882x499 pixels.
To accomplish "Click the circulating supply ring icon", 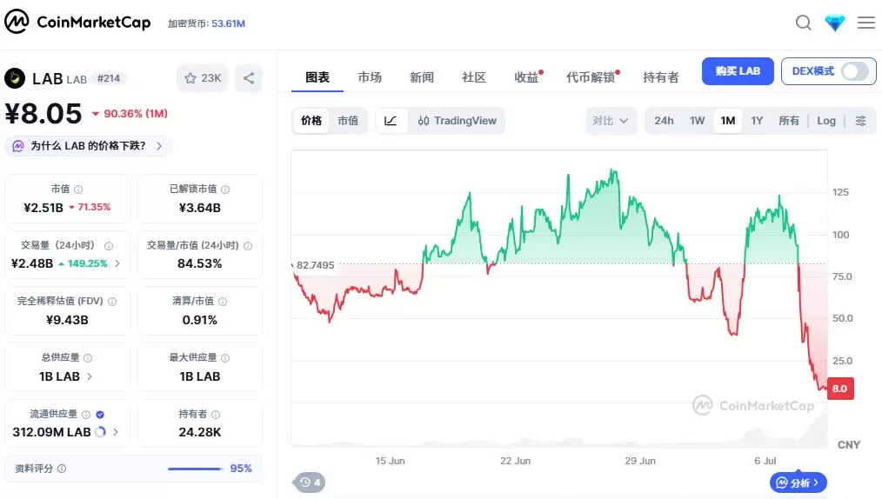I will [101, 432].
